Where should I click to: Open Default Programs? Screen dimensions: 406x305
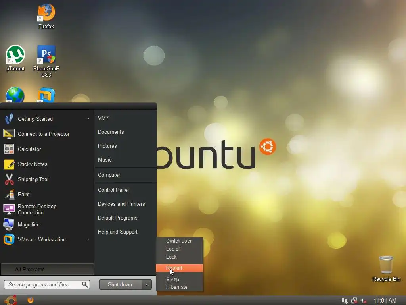click(x=117, y=218)
